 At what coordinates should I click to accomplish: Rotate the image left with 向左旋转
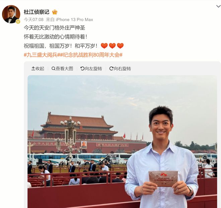91,69
